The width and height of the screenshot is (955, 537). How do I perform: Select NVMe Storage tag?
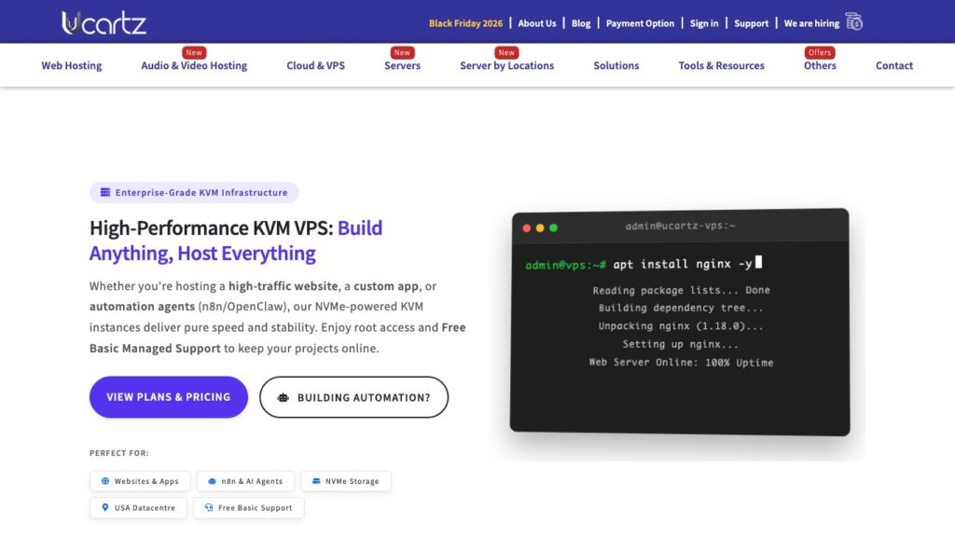[346, 481]
